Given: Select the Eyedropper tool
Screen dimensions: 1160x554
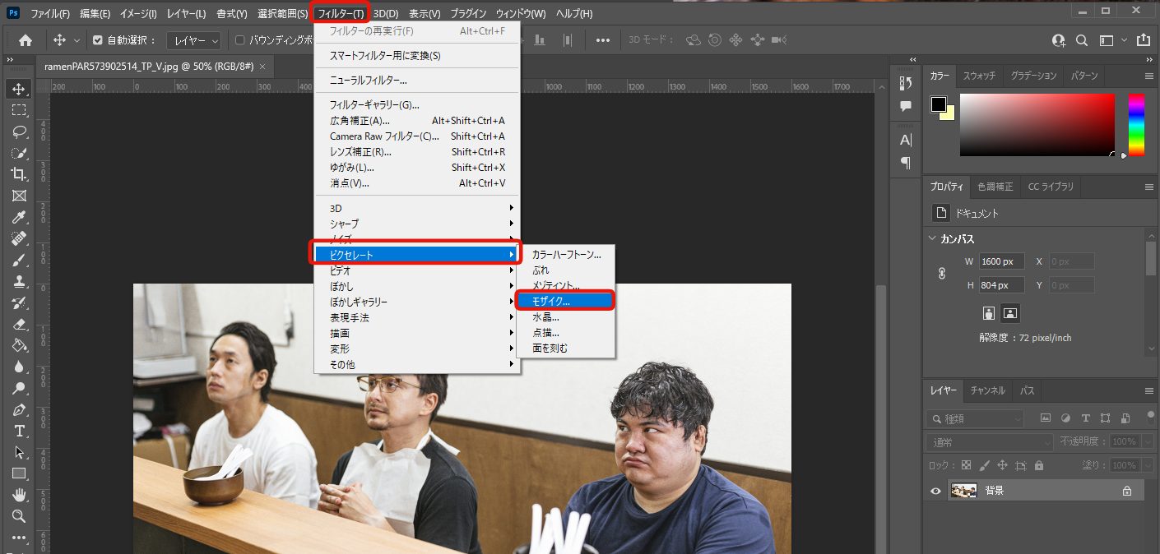Looking at the screenshot, I should click(x=18, y=217).
